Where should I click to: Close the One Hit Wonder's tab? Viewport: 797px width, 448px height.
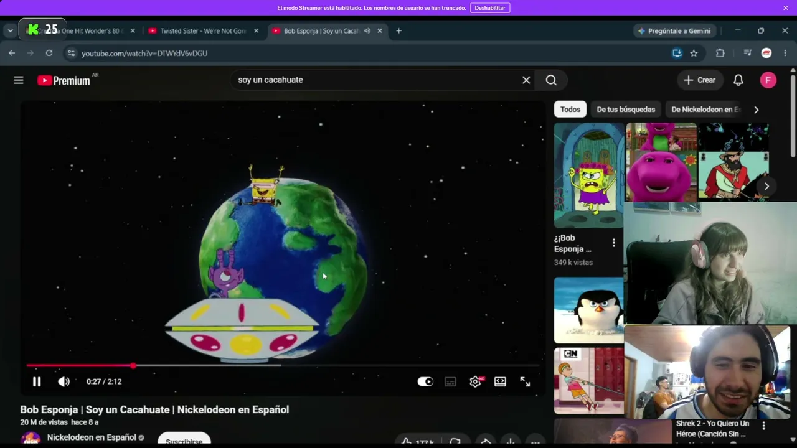[133, 31]
